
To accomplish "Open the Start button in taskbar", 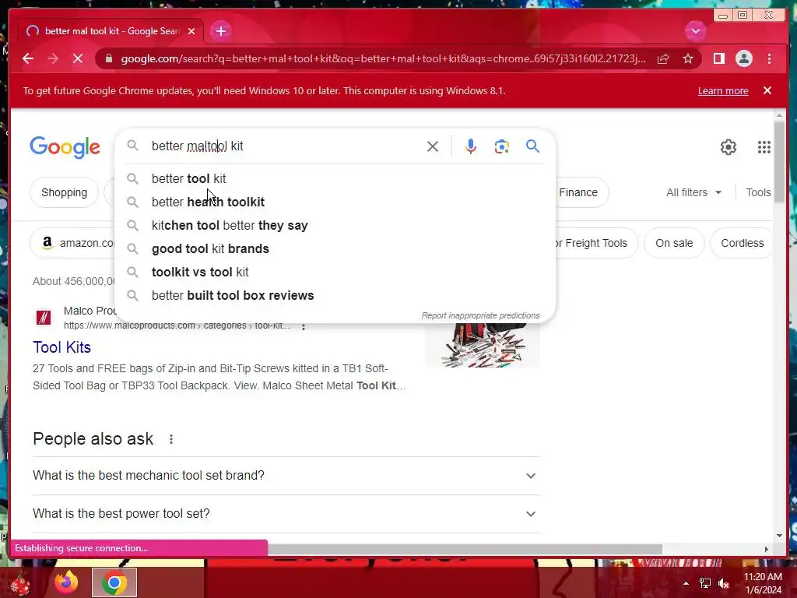I will tap(20, 583).
